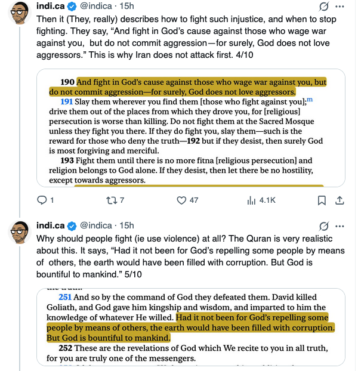The height and width of the screenshot is (371, 358).
Task: Reply to the 4/10 tweet
Action: click(x=42, y=200)
